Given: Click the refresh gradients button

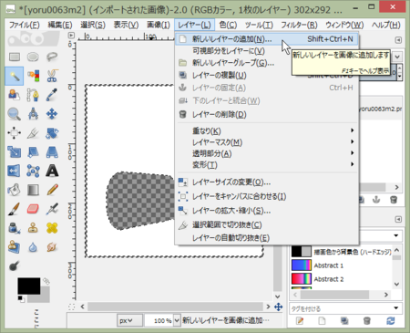Looking at the screenshot, I should click(x=391, y=321).
